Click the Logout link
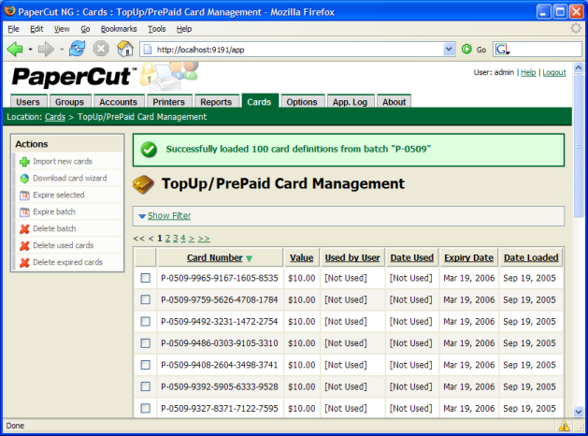This screenshot has width=588, height=436. click(554, 72)
